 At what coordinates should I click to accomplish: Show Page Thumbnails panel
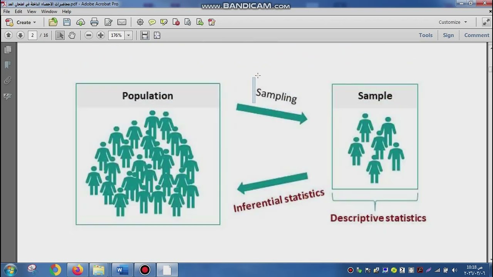(8, 50)
